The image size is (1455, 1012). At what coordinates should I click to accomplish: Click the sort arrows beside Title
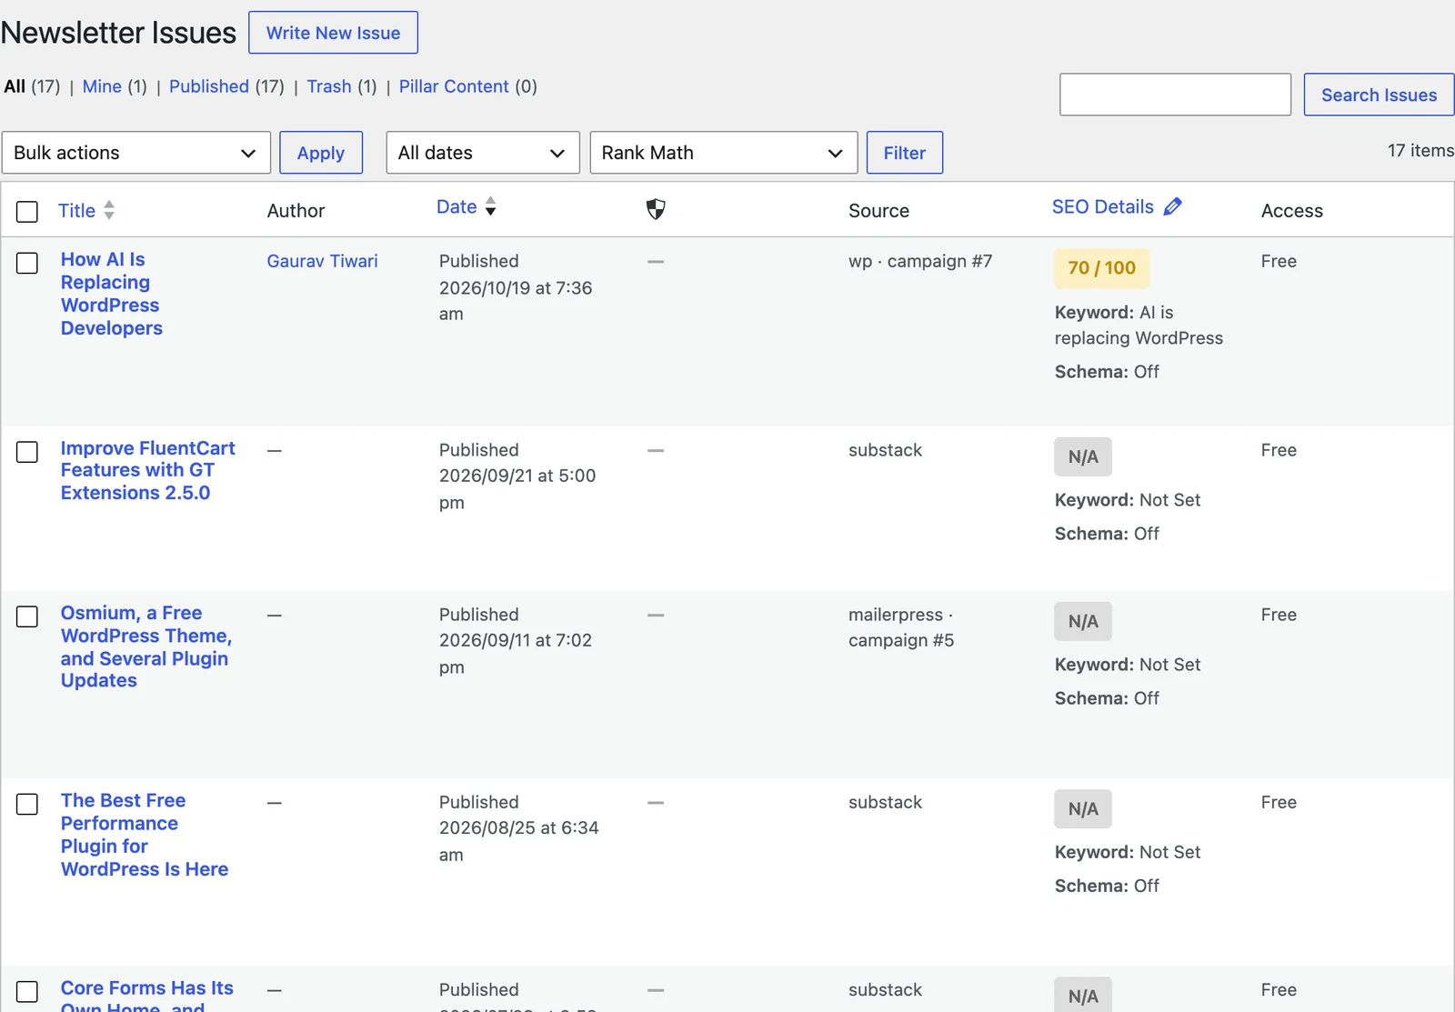(x=109, y=210)
